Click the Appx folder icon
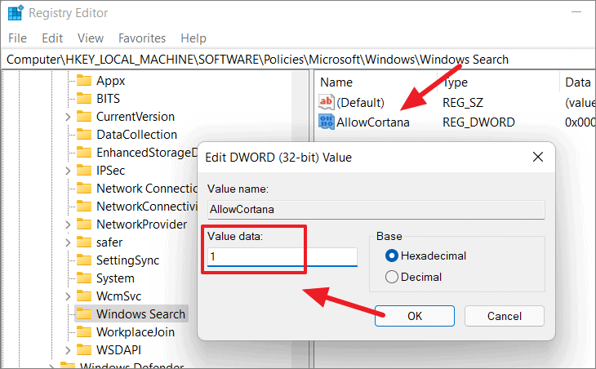This screenshot has width=596, height=369. click(x=84, y=81)
